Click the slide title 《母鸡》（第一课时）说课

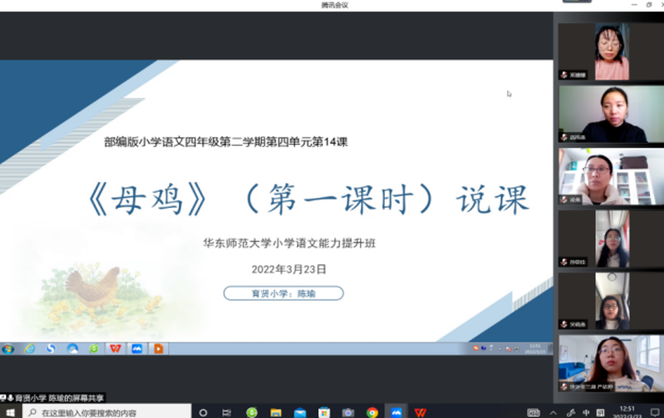(x=307, y=199)
